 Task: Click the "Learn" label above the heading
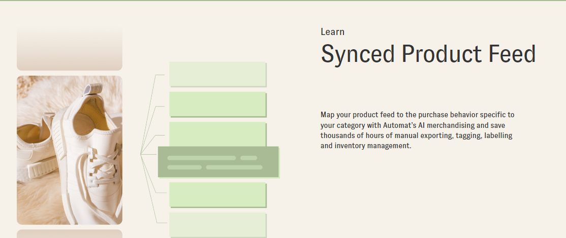point(332,32)
